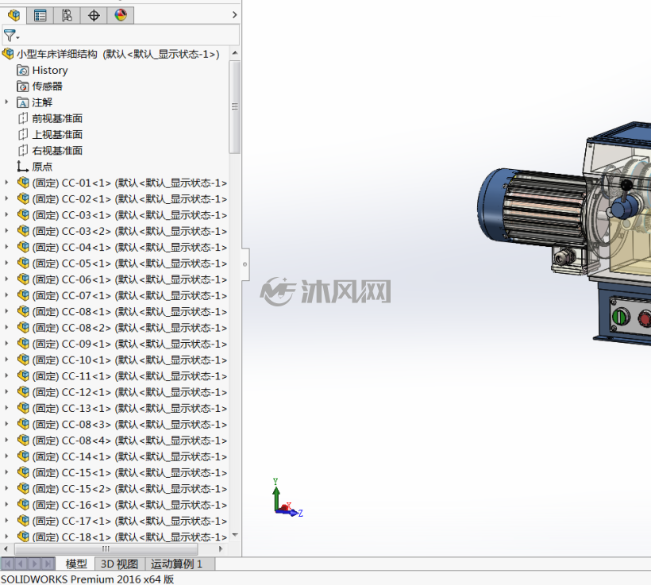Expand the 注解 annotations node

coord(6,102)
